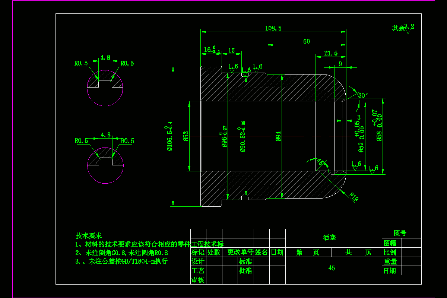Viewport: 447px width, 298px height.
Task: Select the Ø90.52 toleranced diameter text
Action: (x=242, y=136)
